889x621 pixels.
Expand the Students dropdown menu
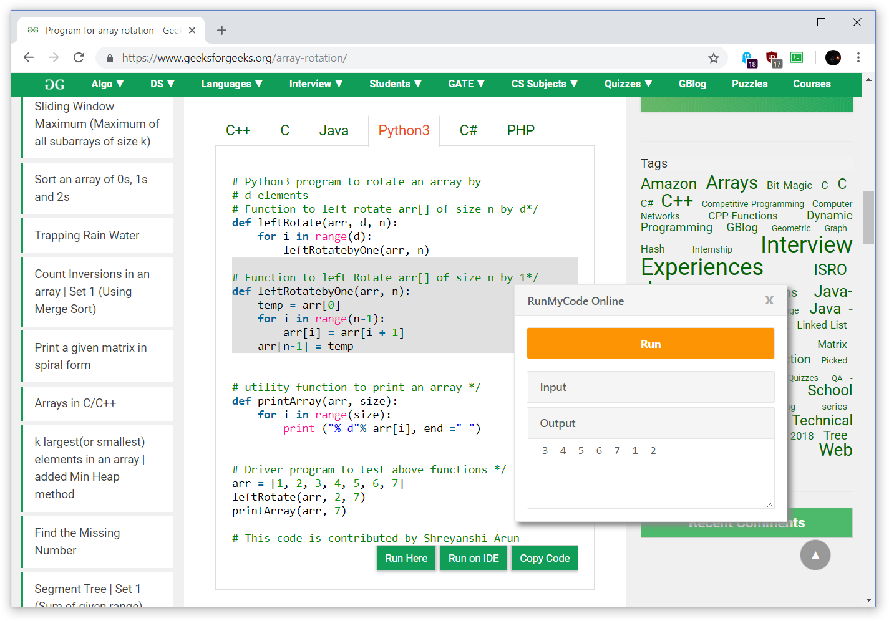tap(396, 84)
